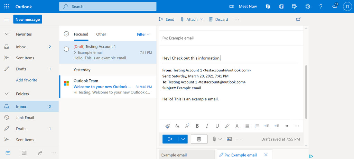Click the Search box
This screenshot has width=354, height=159.
point(108,7)
